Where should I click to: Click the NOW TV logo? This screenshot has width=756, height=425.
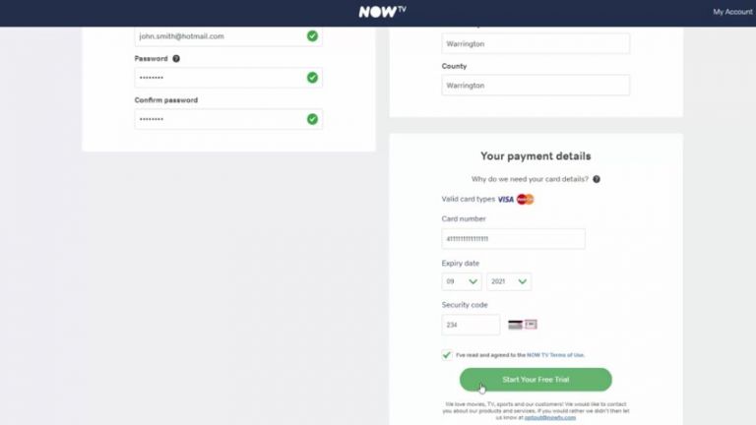click(378, 12)
